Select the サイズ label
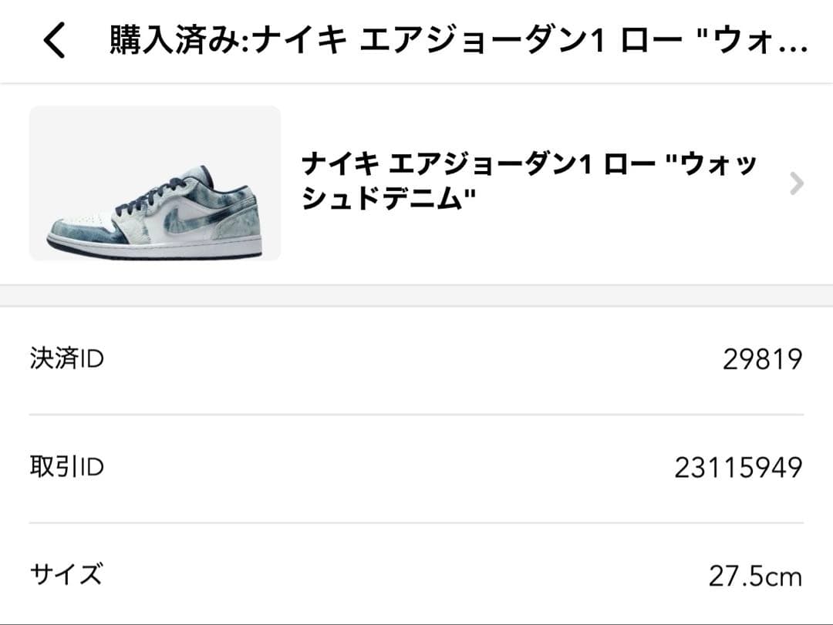This screenshot has height=625, width=833. click(x=66, y=575)
